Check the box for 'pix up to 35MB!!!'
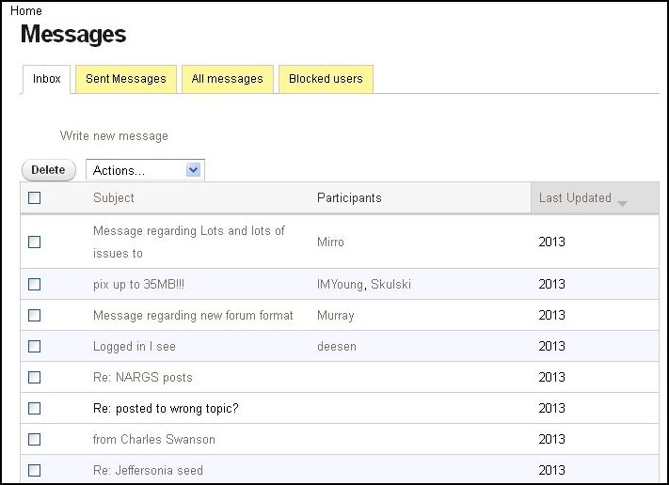Screen dimensions: 669x485 pyautogui.click(x=35, y=285)
